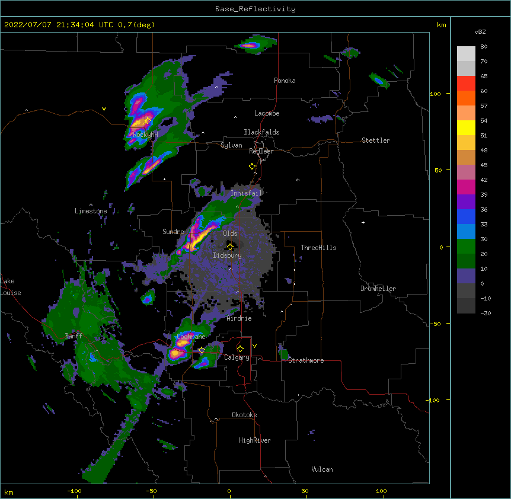Click the light gray 70-80 dBZ legend swatch
Viewport: 511px width, 499px height.
click(x=466, y=53)
